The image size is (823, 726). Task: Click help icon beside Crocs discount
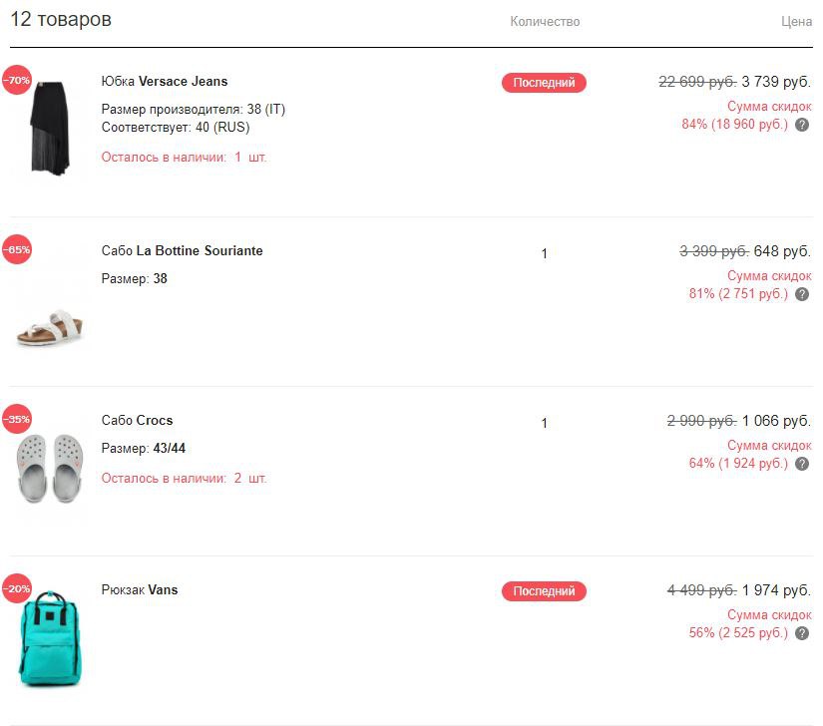coord(802,464)
